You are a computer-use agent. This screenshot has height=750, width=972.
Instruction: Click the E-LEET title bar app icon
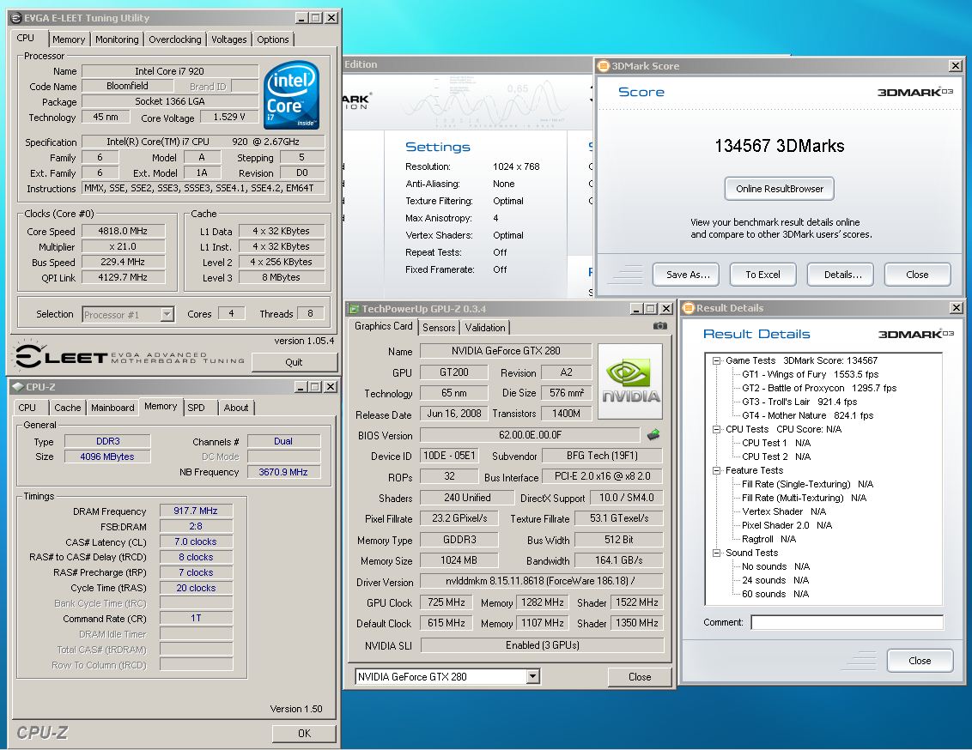pyautogui.click(x=16, y=18)
